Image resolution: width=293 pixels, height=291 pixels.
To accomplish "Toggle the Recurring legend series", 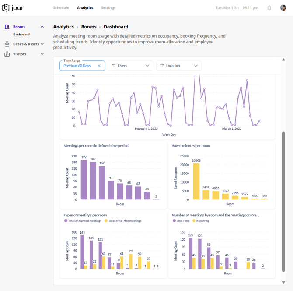I will point(201,221).
